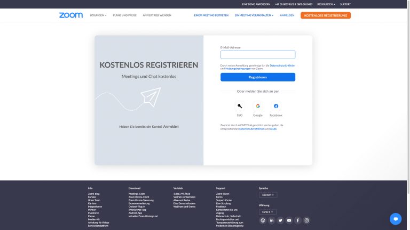410x230 pixels.
Task: Open Partner footer link
Action: click(92, 210)
